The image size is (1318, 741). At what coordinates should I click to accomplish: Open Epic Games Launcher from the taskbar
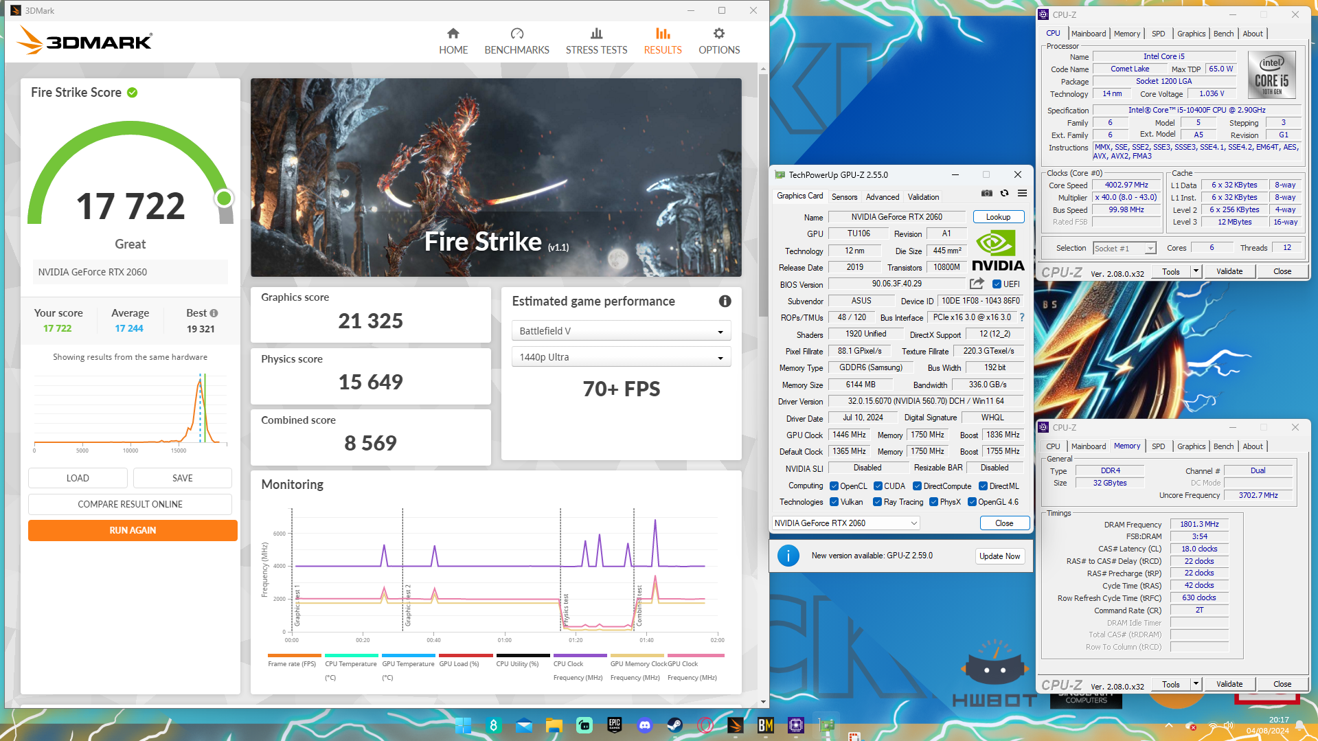tap(614, 725)
